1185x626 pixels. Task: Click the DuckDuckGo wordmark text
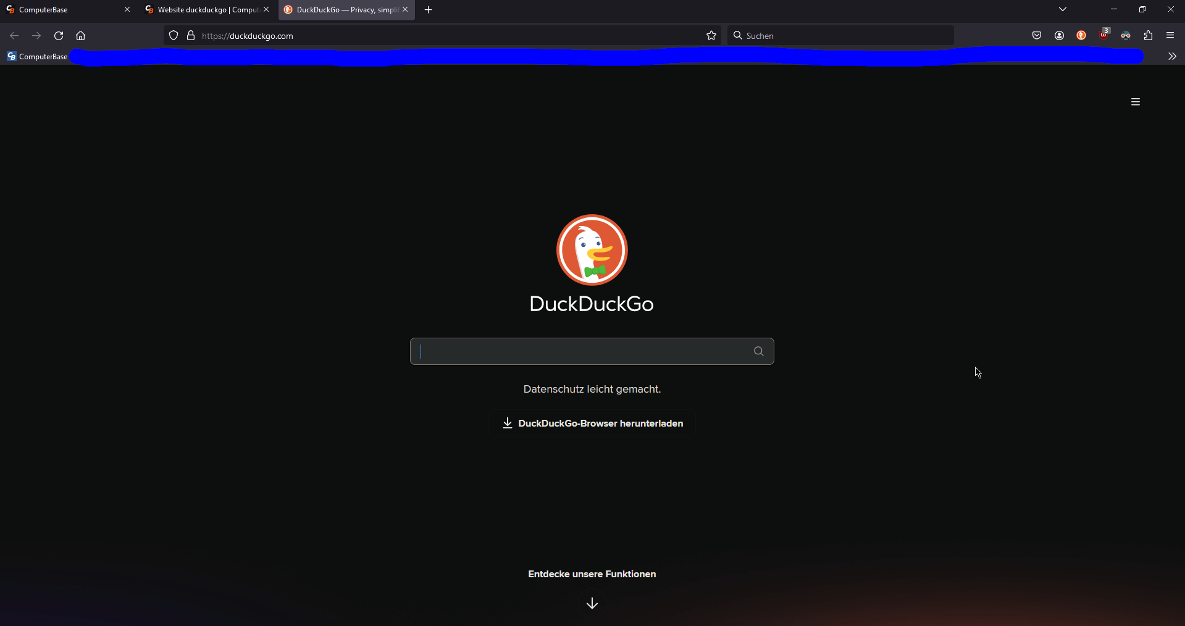(x=592, y=304)
